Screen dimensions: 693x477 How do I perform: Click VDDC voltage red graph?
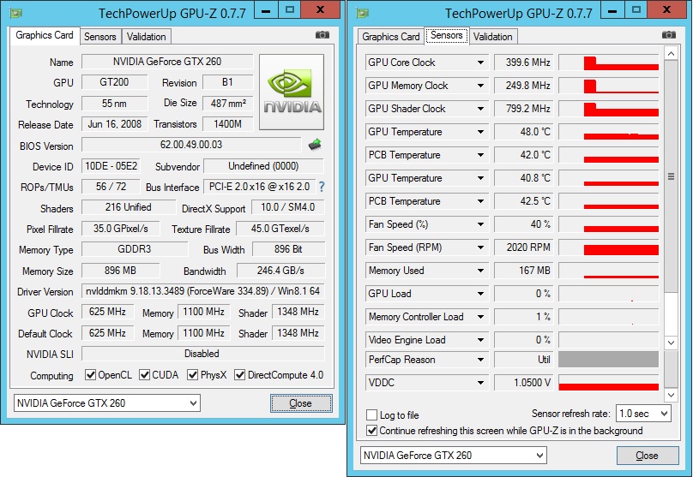[x=609, y=383]
